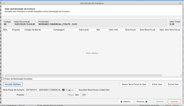The height and width of the screenshot is (106, 184).
Task: Click the up-triangle icon in Nota Fiscal row
Action: [69, 90]
